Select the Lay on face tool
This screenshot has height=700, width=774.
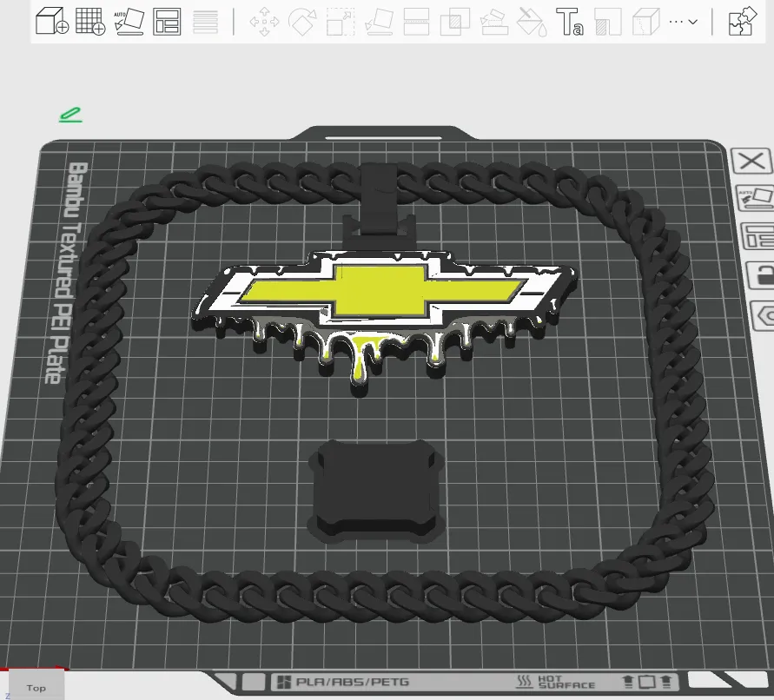379,22
